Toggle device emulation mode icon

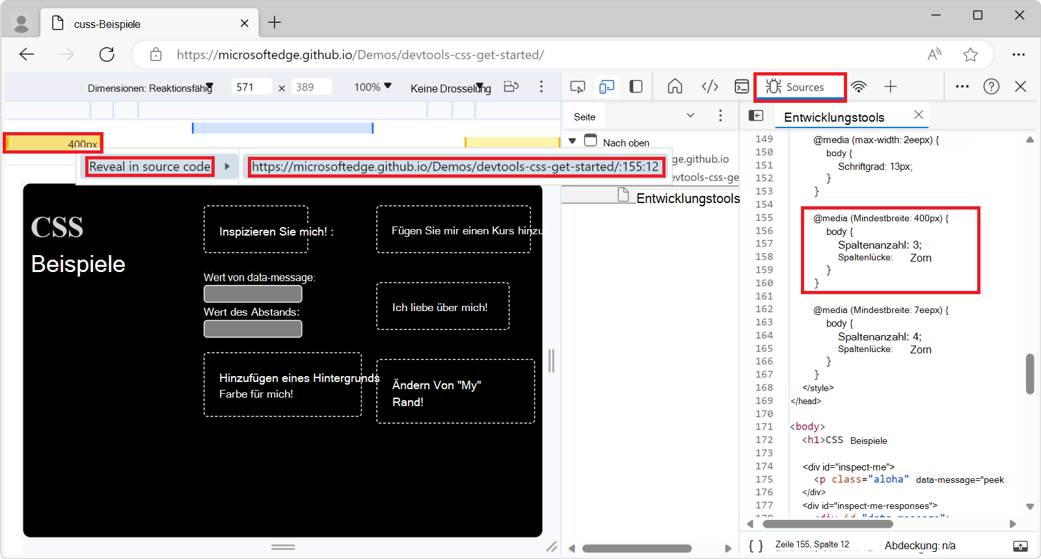pos(606,87)
